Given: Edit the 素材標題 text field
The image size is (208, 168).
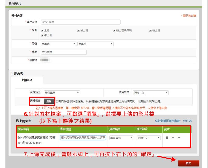Looking at the screenshot, I should (83, 138).
